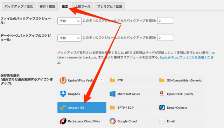Select Rackspace Cloud Files label text
Viewport: 224px width, 128px height.
(x=84, y=121)
